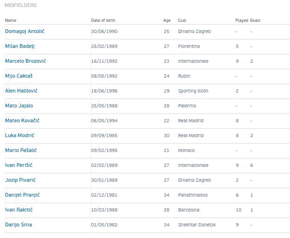Open Darijo Srna player link

tap(19, 225)
